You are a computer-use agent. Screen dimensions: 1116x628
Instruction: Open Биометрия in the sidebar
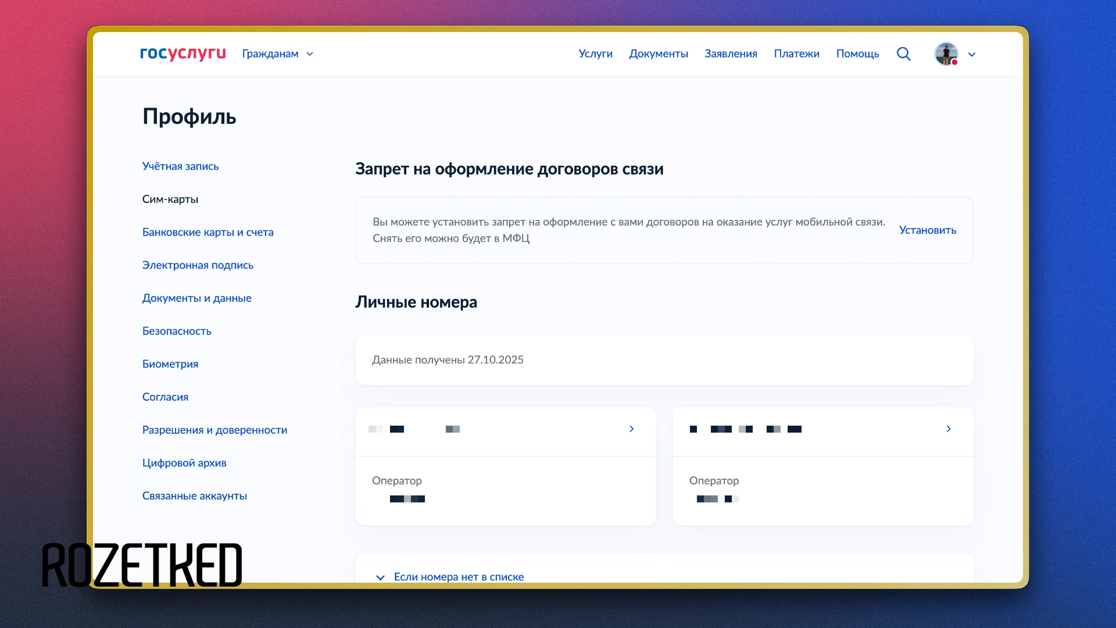pos(170,364)
